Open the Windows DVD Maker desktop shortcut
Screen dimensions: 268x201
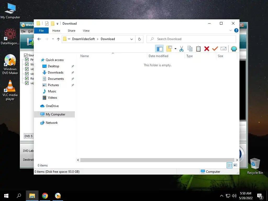coord(10,64)
